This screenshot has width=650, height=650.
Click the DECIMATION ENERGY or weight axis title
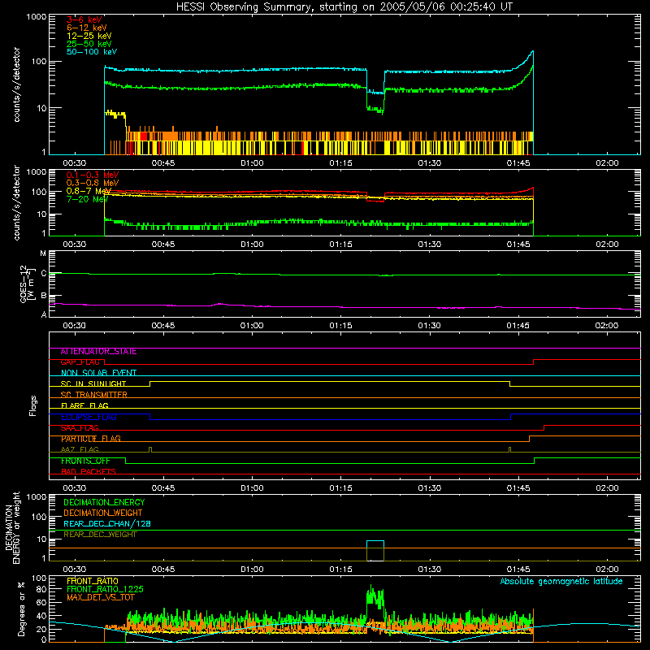point(12,527)
